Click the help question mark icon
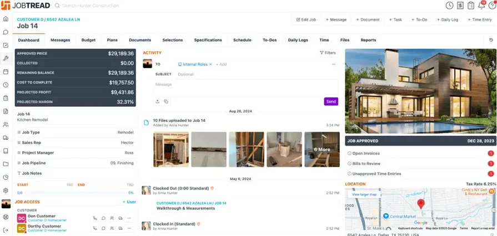The width and height of the screenshot is (497, 236). pyautogui.click(x=491, y=6)
